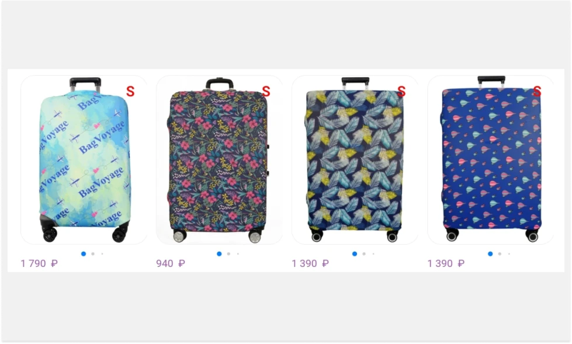Show second photo of floral cover via dot
The height and width of the screenshot is (344, 572).
(228, 254)
